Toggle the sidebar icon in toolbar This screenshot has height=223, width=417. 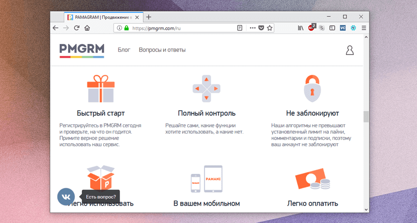click(332, 28)
